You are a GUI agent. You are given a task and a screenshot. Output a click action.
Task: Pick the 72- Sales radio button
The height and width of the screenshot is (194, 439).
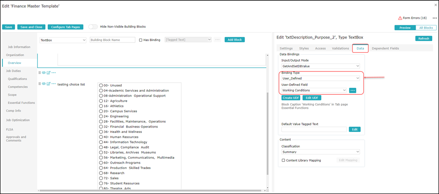coord(101,178)
